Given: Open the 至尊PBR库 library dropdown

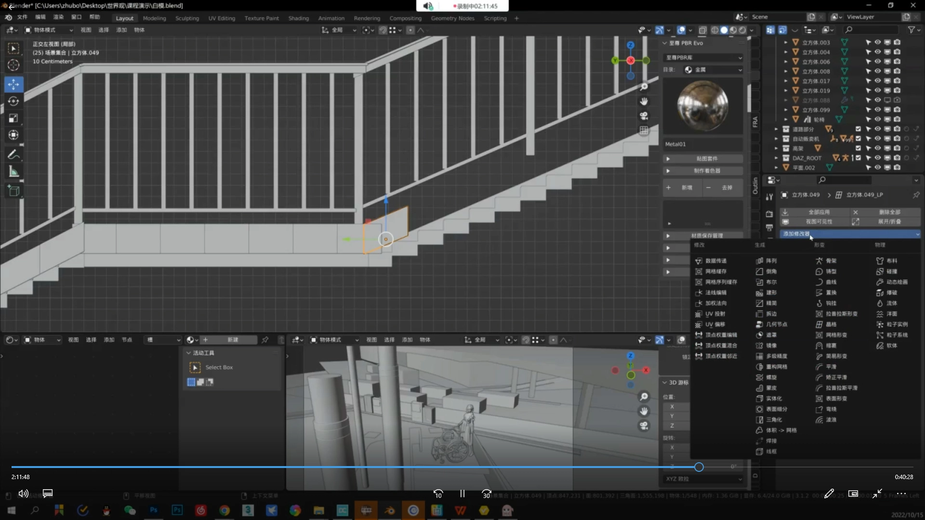Looking at the screenshot, I should click(x=703, y=57).
